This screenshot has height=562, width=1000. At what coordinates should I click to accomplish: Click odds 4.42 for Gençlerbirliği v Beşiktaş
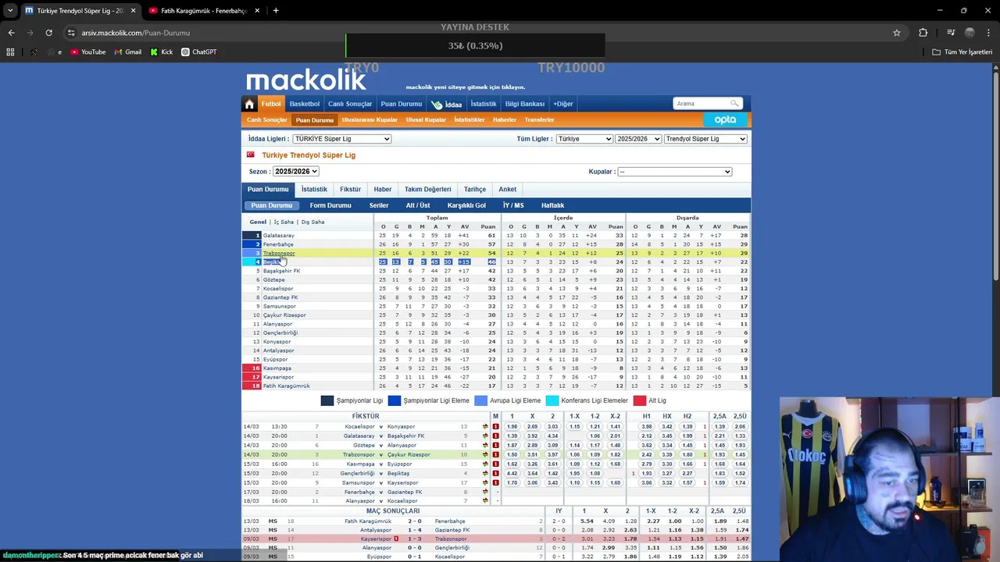[512, 473]
